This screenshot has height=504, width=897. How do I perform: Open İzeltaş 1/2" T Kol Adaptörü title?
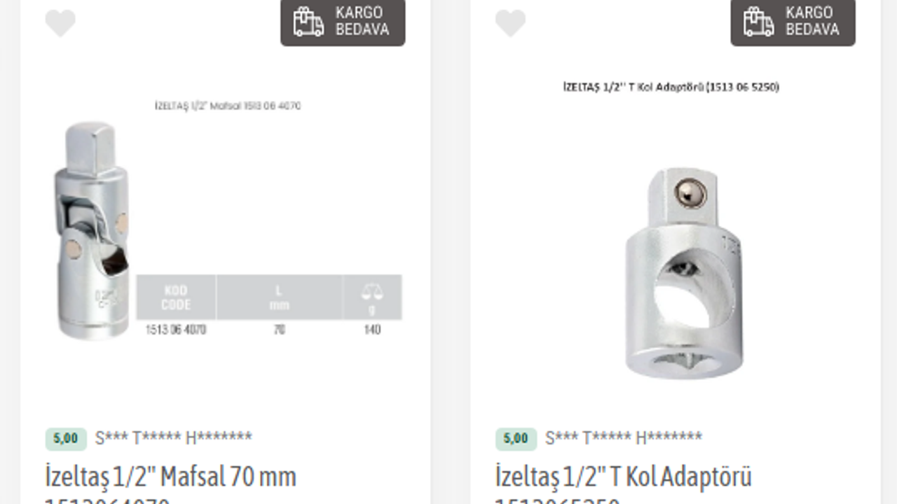623,477
